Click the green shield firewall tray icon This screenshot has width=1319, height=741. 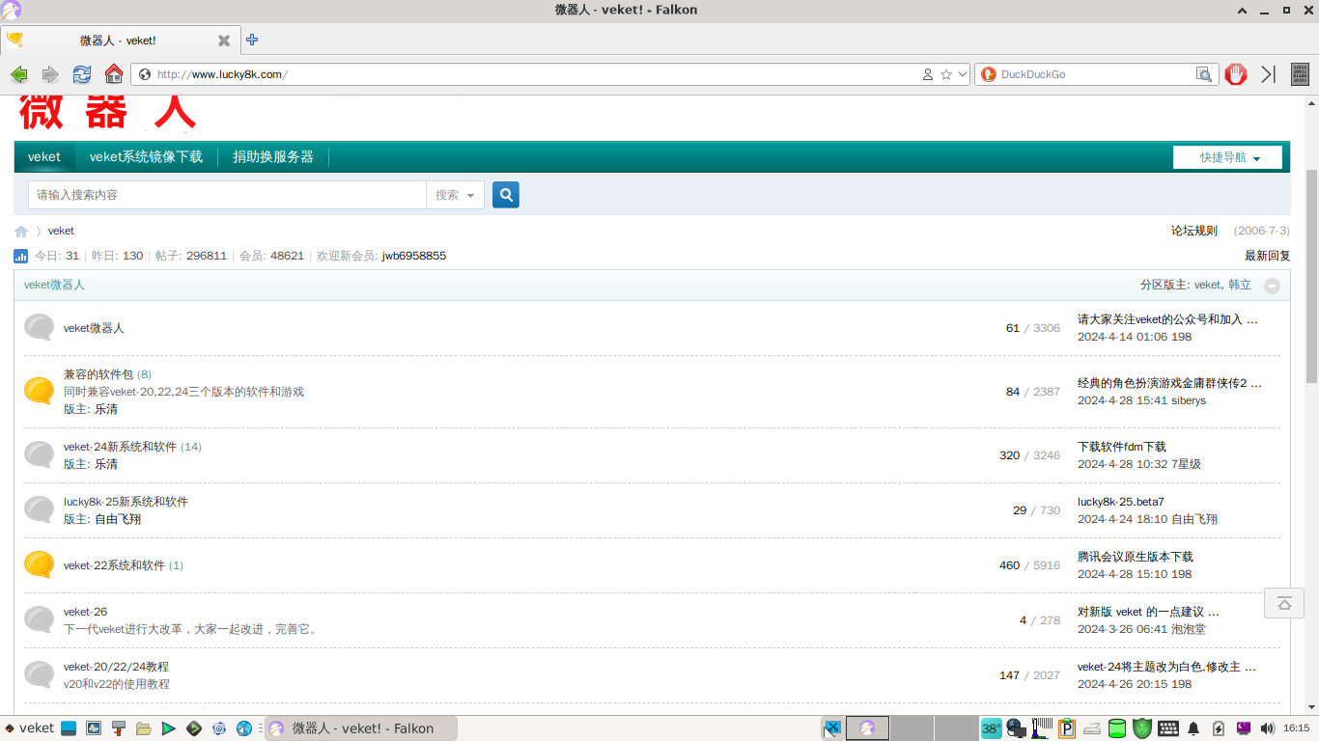tap(1142, 728)
